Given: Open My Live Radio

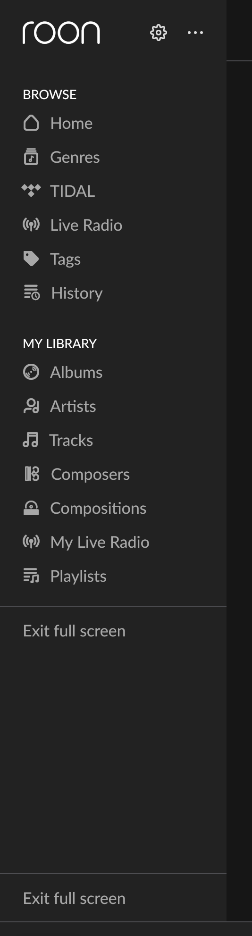Looking at the screenshot, I should point(86,542).
